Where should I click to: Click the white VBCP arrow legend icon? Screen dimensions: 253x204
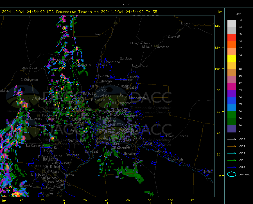coord(232,139)
